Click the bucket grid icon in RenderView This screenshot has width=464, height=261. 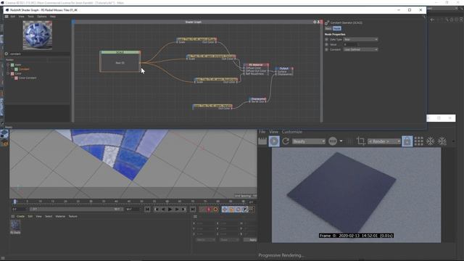pos(418,141)
